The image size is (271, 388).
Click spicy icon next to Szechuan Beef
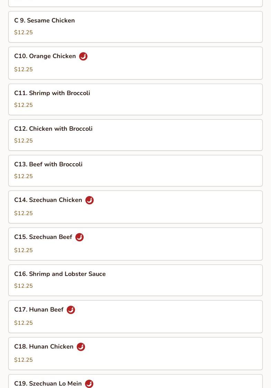[80, 237]
